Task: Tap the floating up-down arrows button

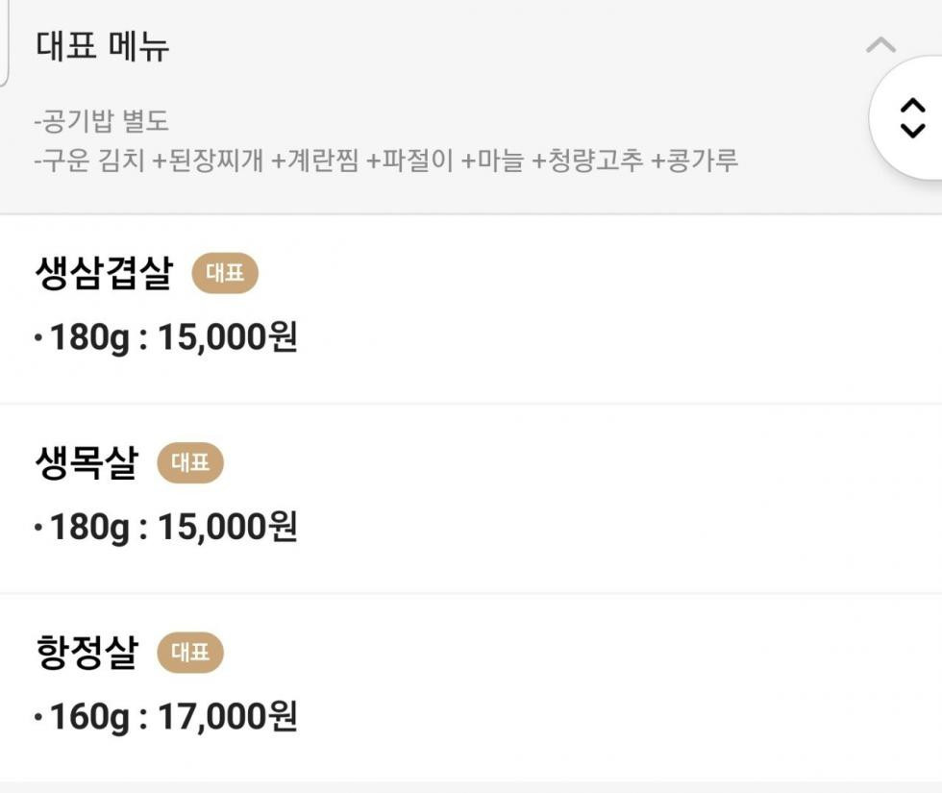Action: [x=909, y=118]
